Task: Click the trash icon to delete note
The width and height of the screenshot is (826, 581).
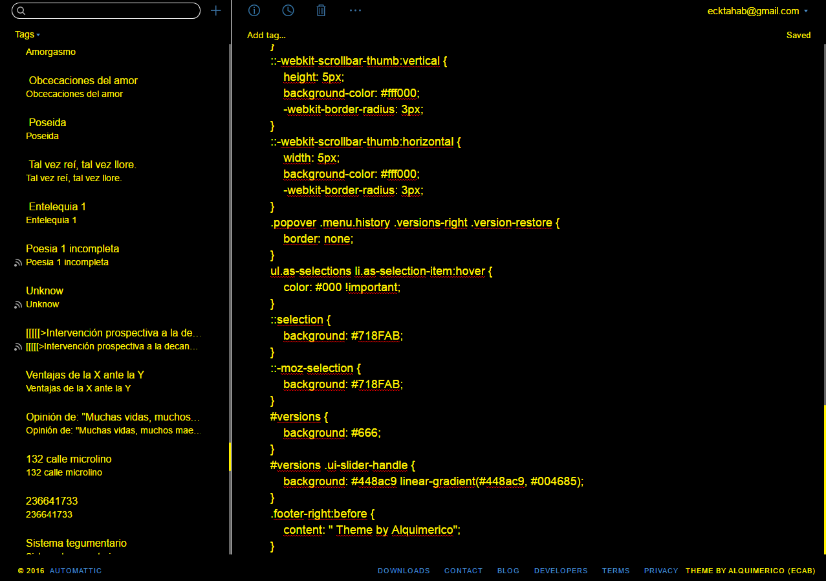Action: [x=321, y=10]
